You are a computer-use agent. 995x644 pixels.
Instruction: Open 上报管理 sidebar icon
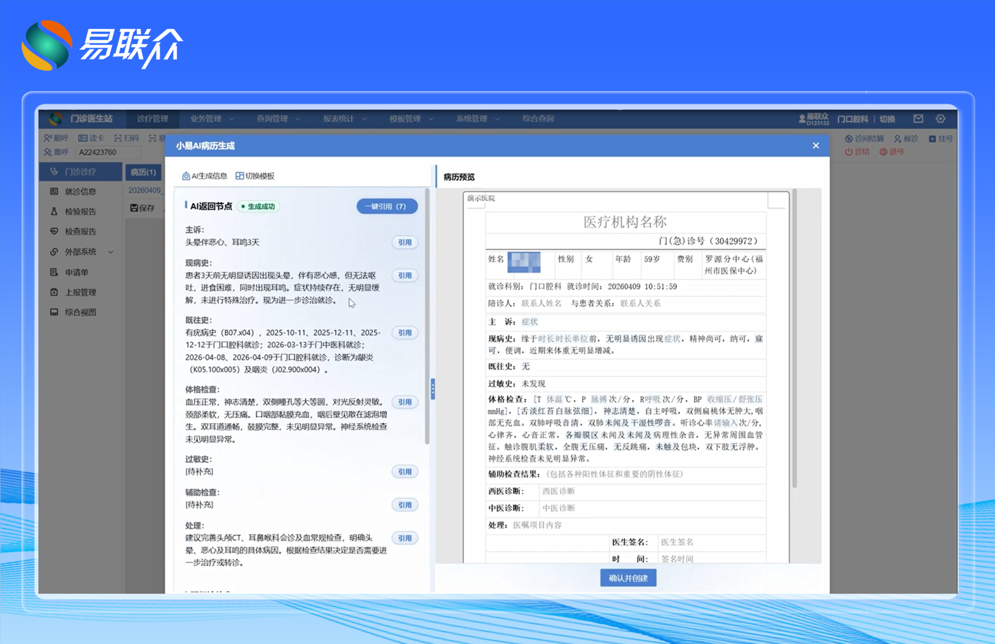[x=54, y=292]
